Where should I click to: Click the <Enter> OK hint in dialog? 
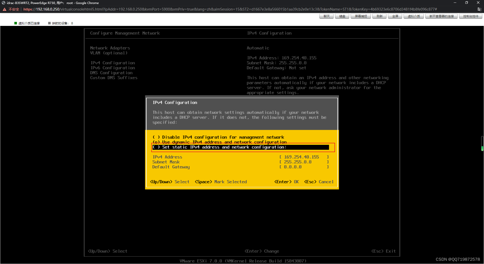(287, 182)
